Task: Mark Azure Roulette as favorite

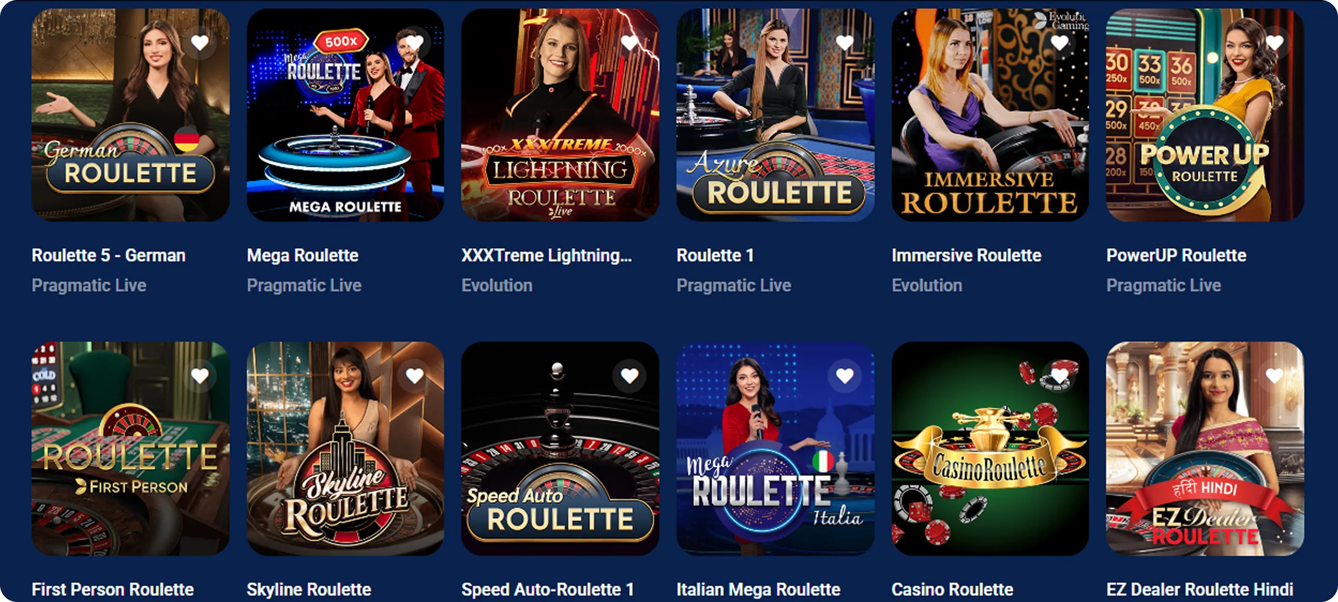Action: click(x=845, y=43)
